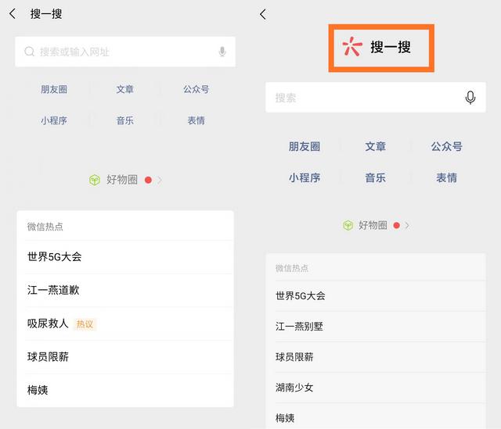
Task: Tap green 好物圈 cube icon on right
Action: 348,226
